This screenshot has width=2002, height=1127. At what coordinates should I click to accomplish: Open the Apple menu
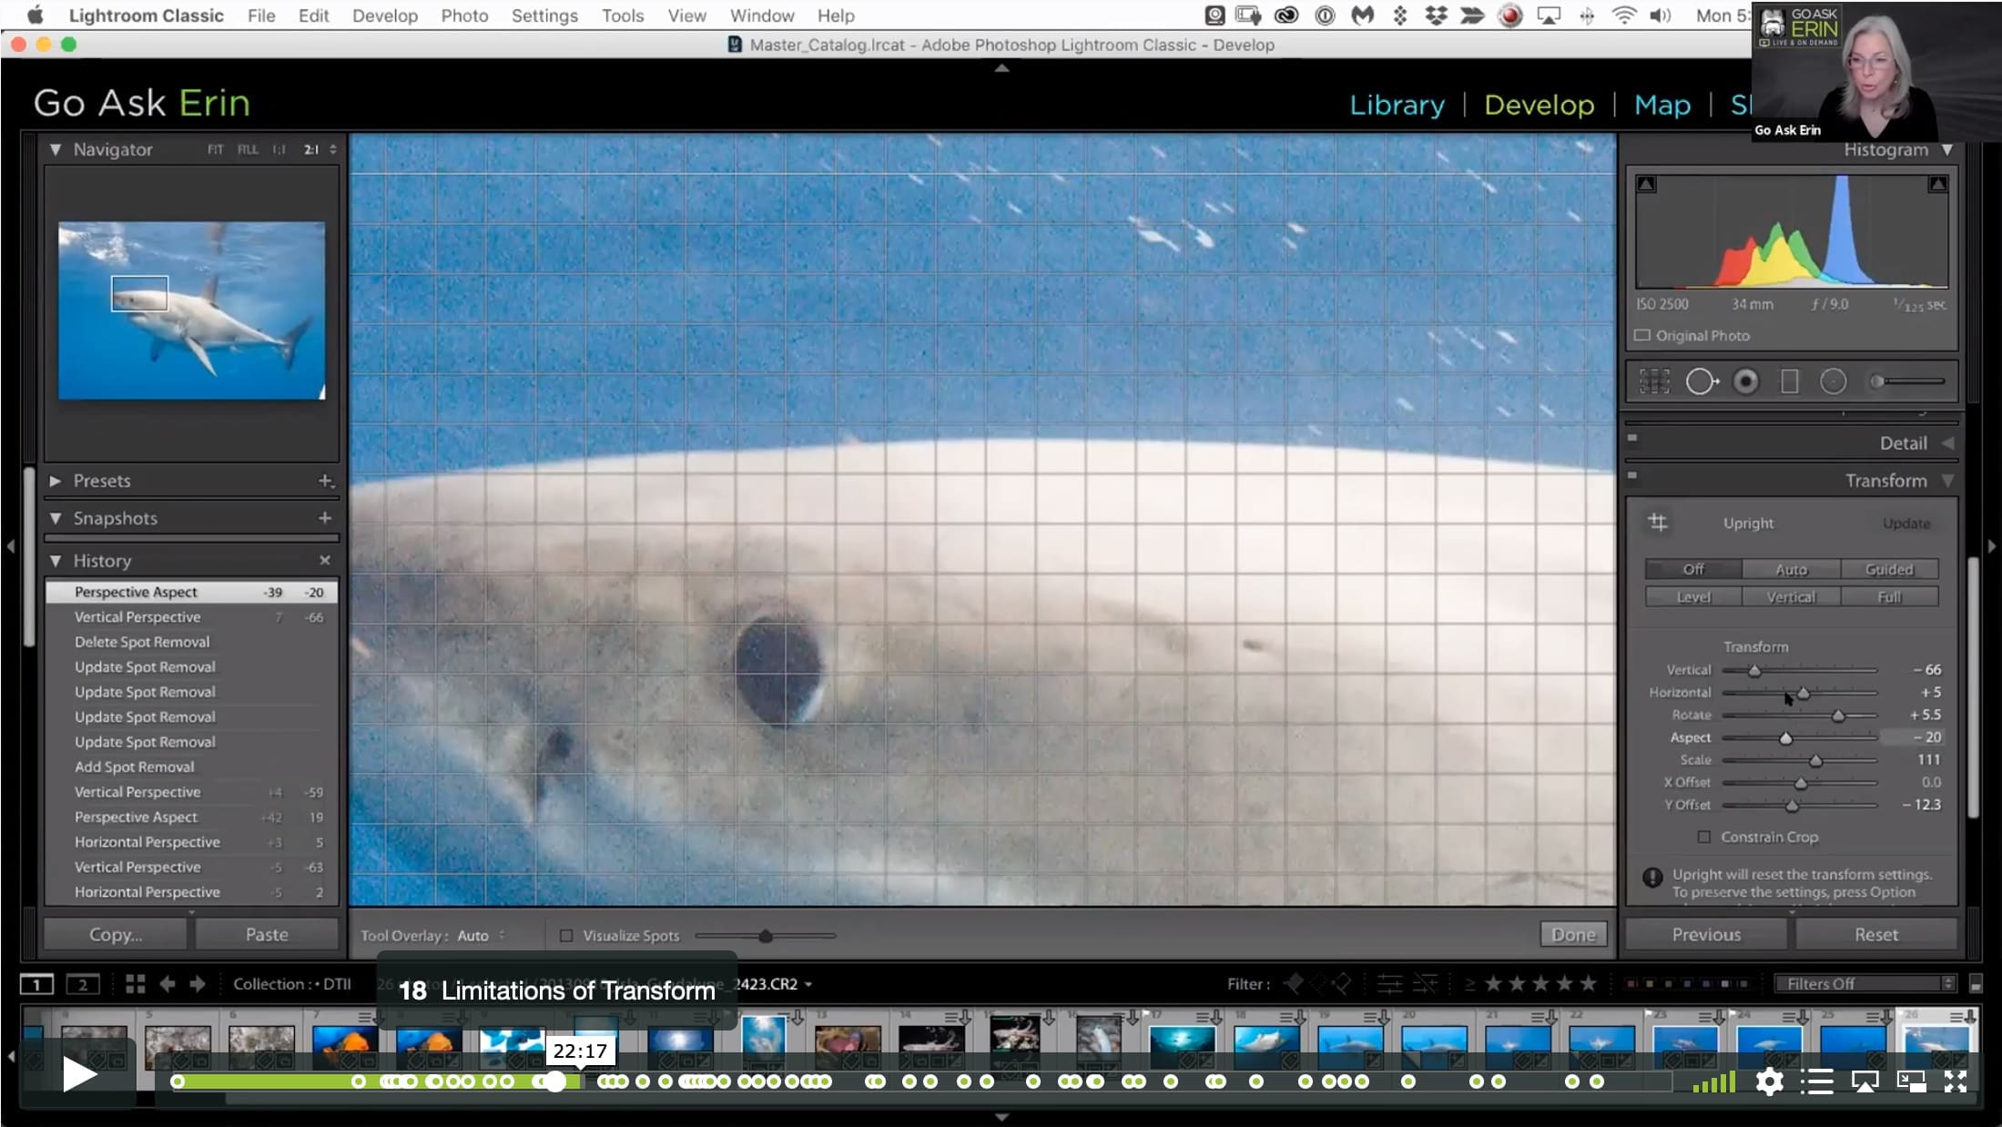click(x=36, y=15)
